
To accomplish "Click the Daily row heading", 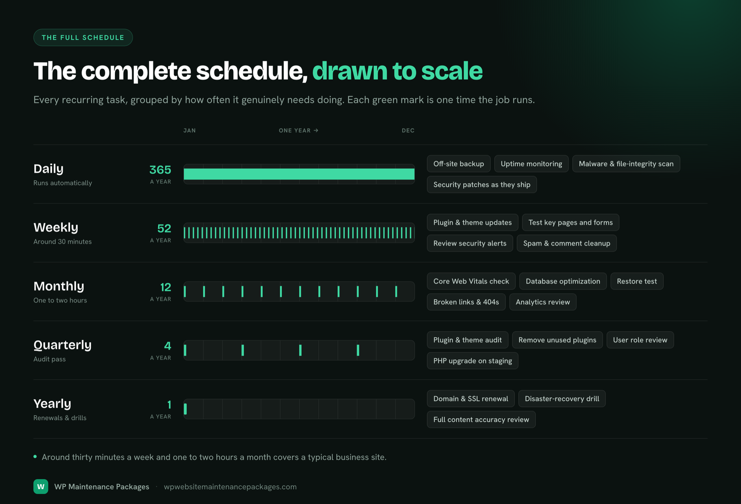I will [48, 169].
